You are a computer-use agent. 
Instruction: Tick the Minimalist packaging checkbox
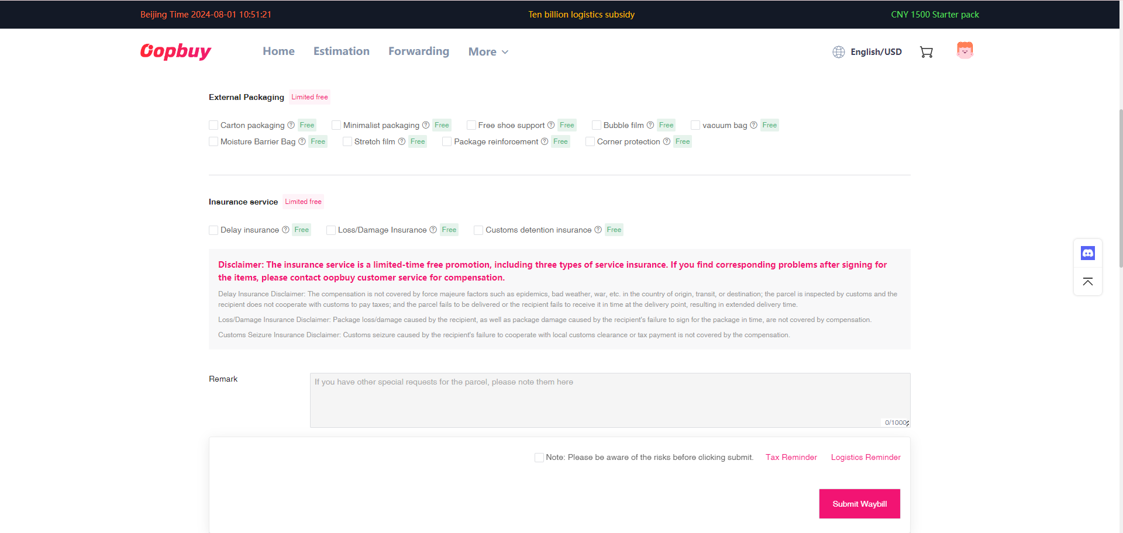pyautogui.click(x=336, y=125)
